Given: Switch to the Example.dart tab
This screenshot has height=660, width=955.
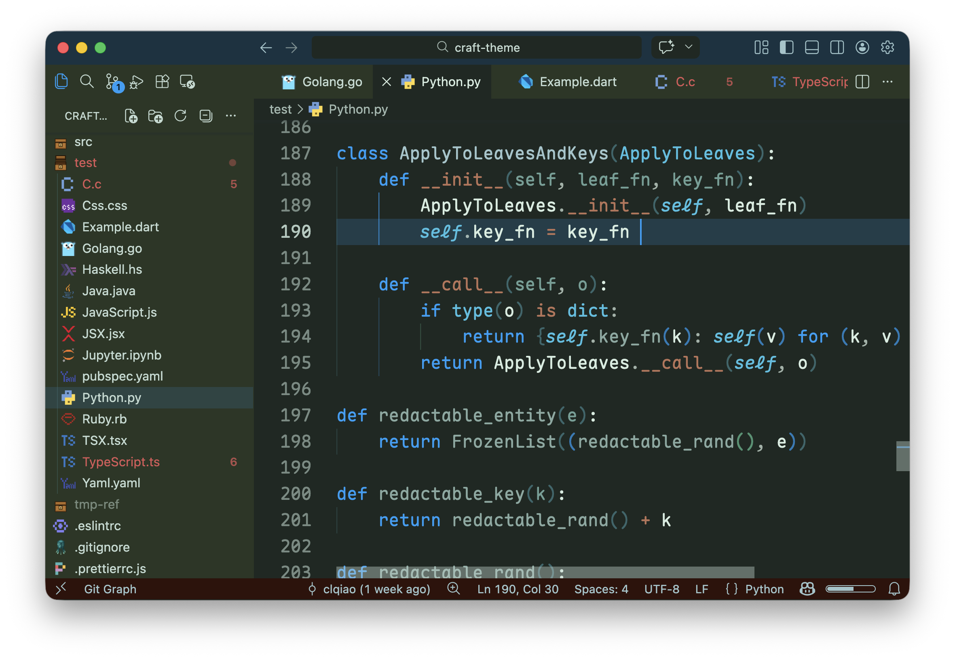Looking at the screenshot, I should click(577, 82).
